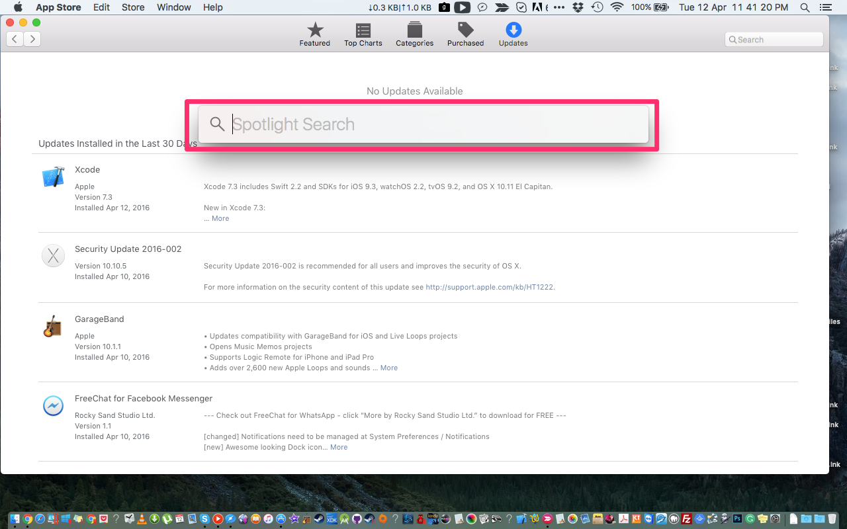Go back with the left arrow button
847x529 pixels.
pos(15,39)
